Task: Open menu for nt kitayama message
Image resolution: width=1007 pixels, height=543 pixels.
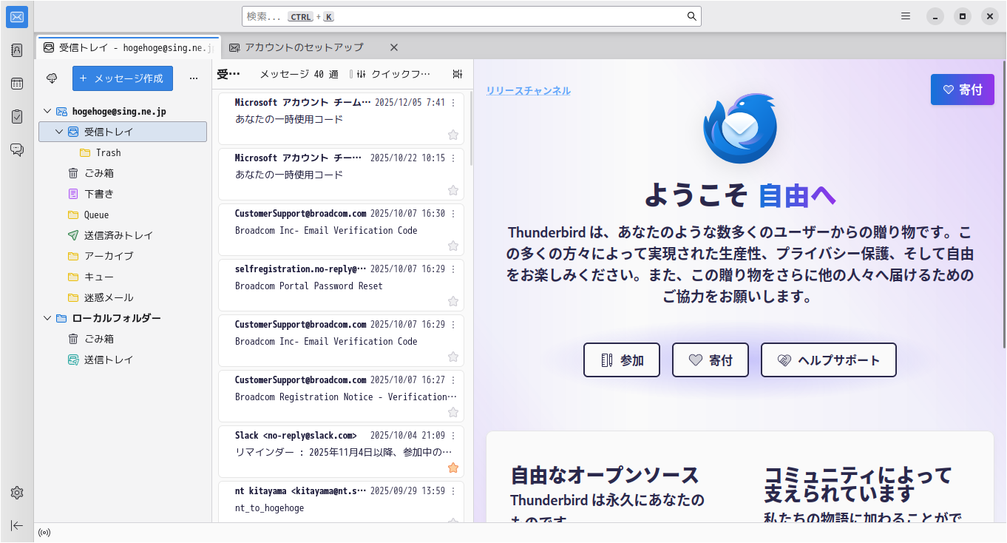Action: coord(453,490)
